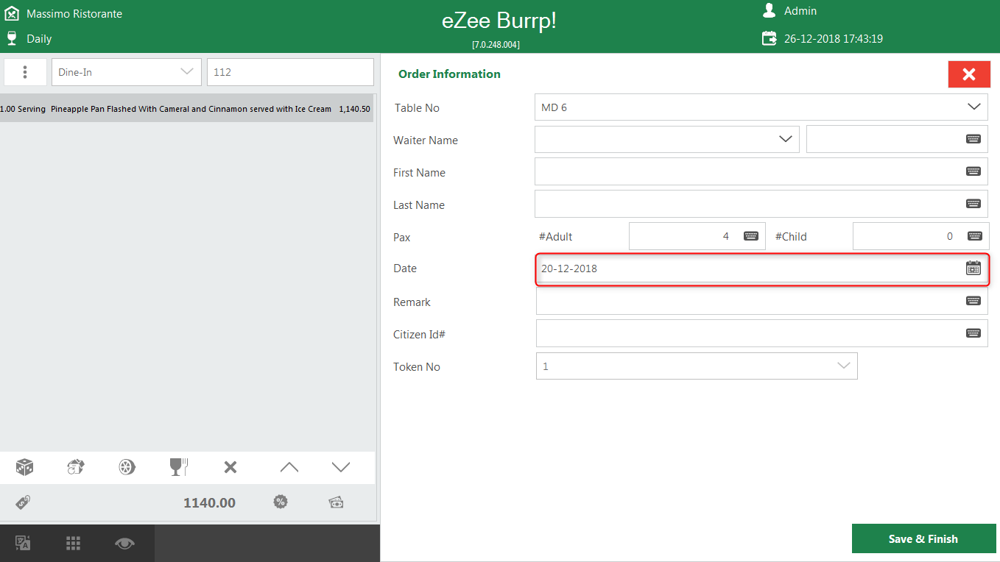Click the language translate icon
This screenshot has height=562, width=1000.
pyautogui.click(x=23, y=544)
